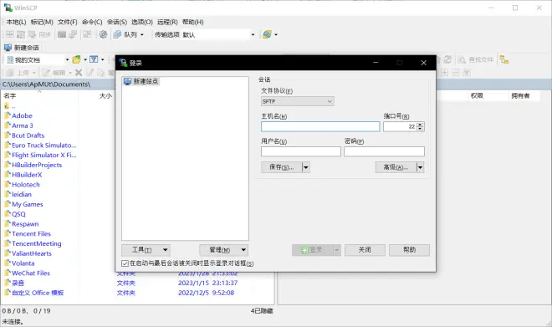Click the 队列 queue toolbar icon

[117, 34]
